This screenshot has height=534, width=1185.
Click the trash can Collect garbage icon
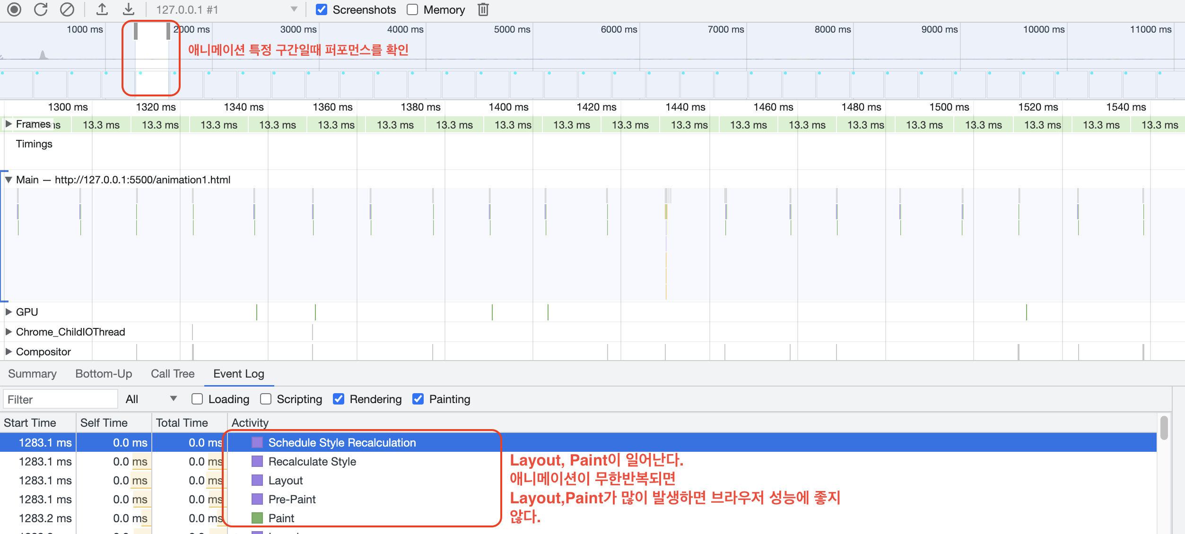pos(483,9)
